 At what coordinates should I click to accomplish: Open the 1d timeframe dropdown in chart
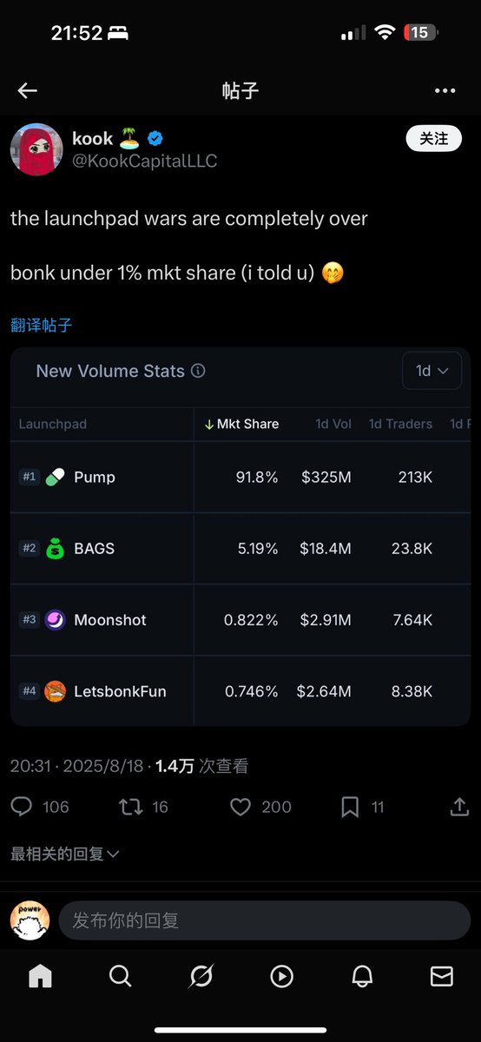[432, 371]
